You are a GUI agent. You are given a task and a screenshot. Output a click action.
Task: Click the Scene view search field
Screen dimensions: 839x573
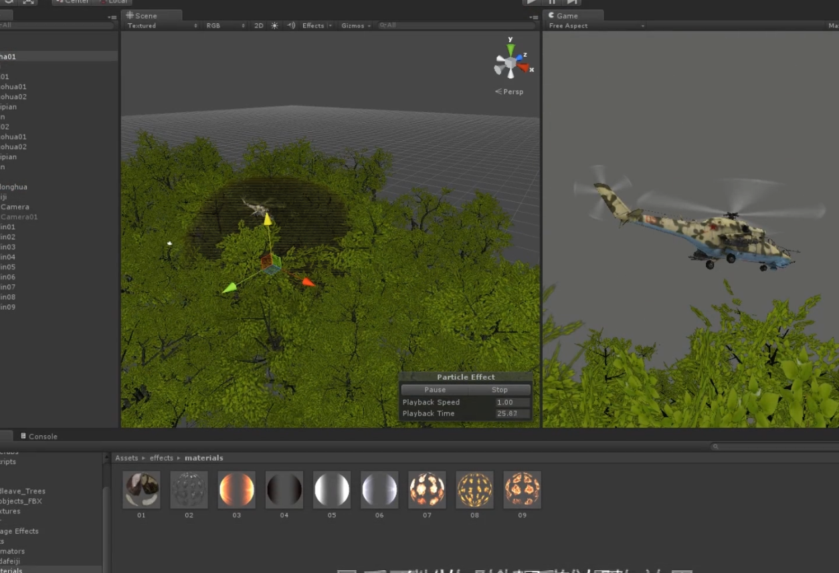(x=456, y=25)
